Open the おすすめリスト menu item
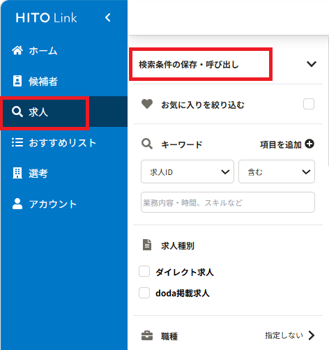This screenshot has width=329, height=350. pyautogui.click(x=54, y=142)
